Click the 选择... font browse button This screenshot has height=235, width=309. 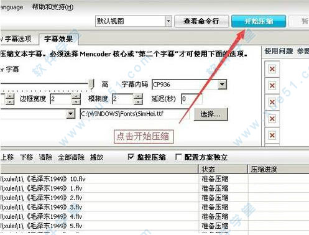coord(211,114)
